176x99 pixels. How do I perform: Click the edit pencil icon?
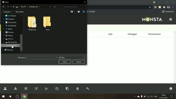pyautogui.click(x=36, y=89)
